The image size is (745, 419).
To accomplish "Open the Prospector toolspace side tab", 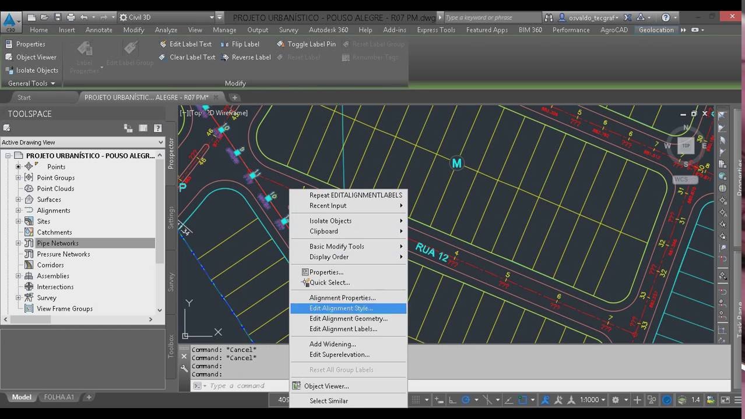I will [171, 154].
